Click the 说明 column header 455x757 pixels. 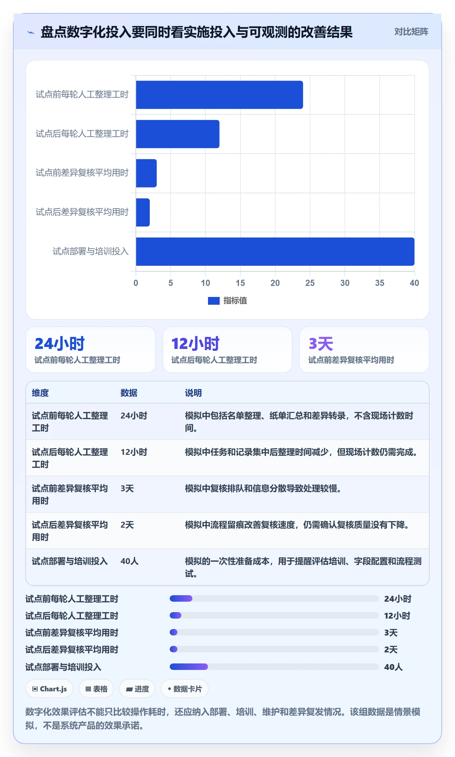tap(193, 393)
